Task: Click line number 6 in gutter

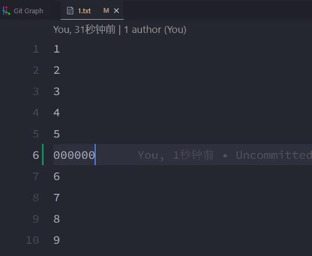Action: pos(36,155)
